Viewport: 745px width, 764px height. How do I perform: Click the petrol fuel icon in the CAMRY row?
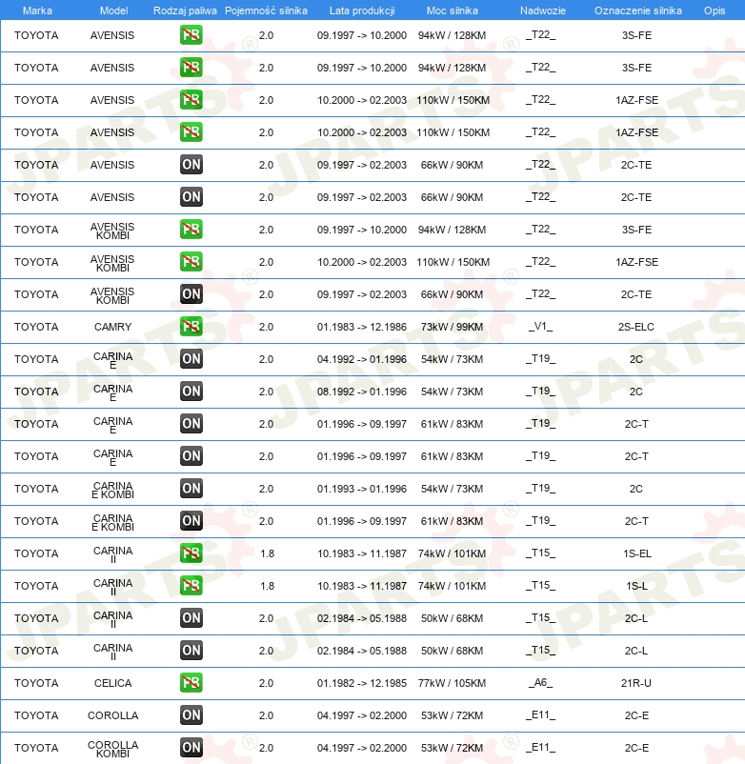(x=191, y=327)
